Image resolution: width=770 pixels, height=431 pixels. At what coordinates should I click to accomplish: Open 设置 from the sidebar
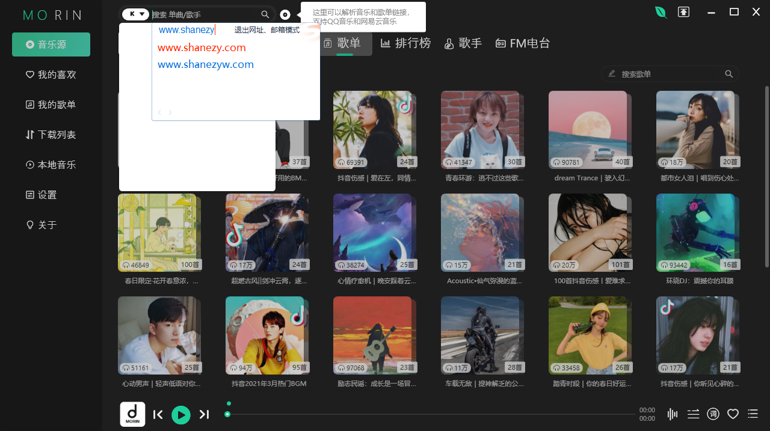coord(51,194)
